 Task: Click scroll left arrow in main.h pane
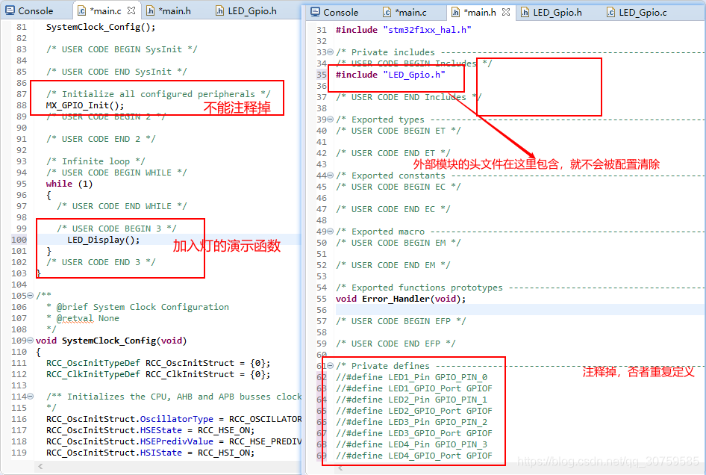pos(340,469)
